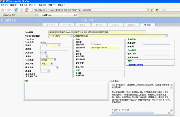The width and height of the screenshot is (180, 117).
Task: Open the 查看(V) menu
Action: point(23,5)
